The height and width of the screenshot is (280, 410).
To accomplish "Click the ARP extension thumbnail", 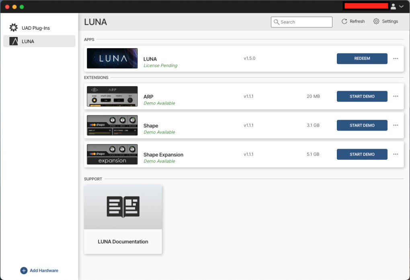I will pos(112,96).
